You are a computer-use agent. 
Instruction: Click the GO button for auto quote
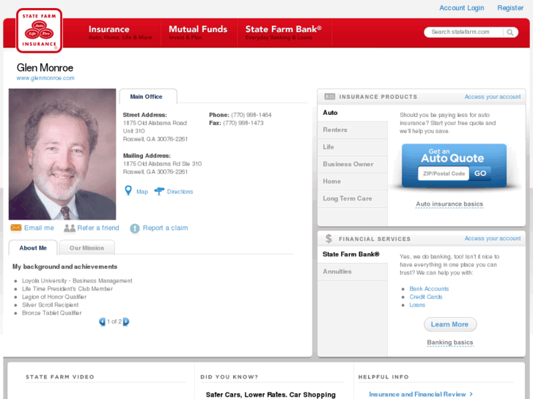pos(480,174)
